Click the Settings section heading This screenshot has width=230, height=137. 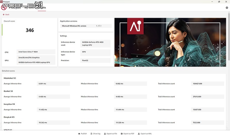63,36
